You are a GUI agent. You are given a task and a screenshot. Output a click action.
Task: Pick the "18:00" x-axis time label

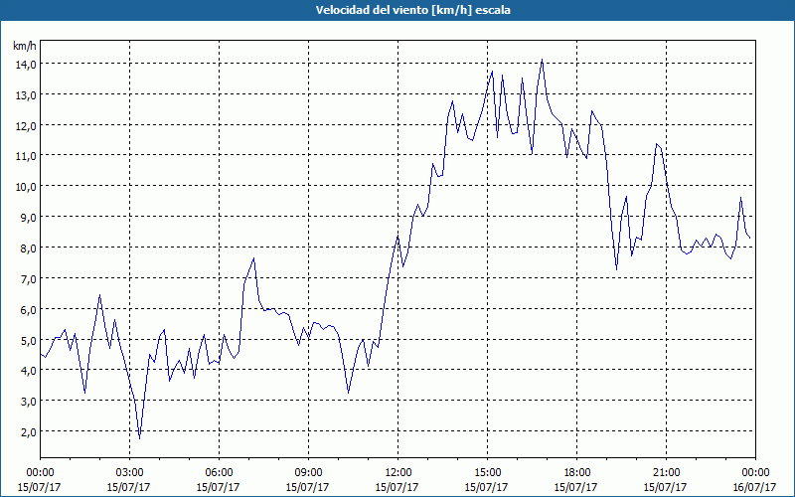coord(576,473)
